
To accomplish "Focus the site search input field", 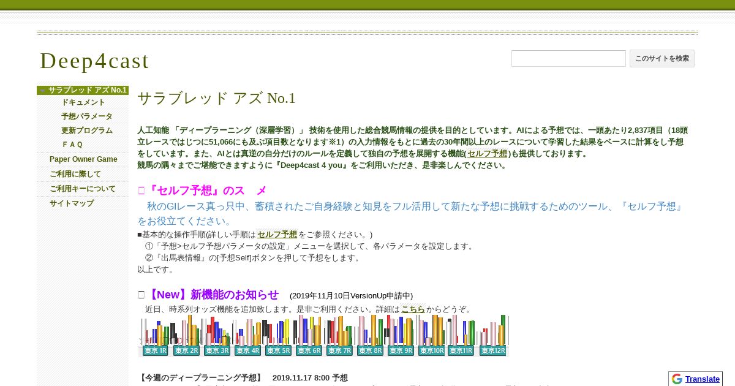I will [568, 59].
